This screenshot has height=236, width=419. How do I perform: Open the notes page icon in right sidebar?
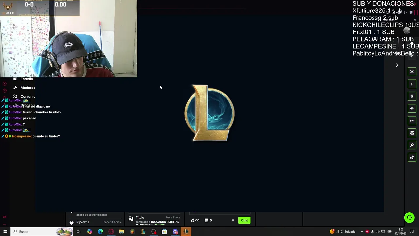412,96
